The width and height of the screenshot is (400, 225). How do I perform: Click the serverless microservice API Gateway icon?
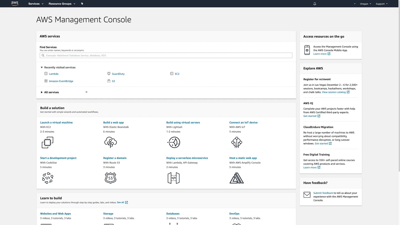point(173,178)
